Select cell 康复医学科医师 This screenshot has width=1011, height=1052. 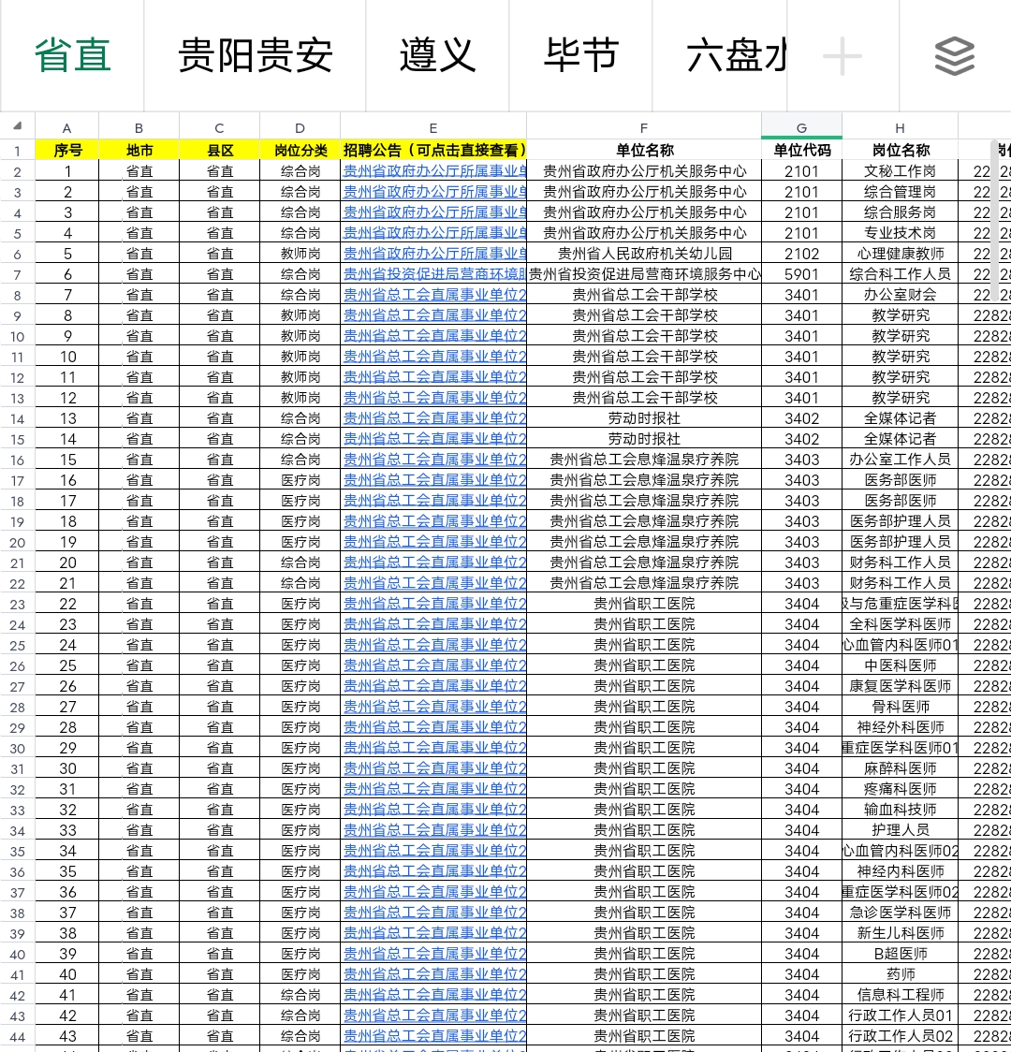(x=900, y=686)
